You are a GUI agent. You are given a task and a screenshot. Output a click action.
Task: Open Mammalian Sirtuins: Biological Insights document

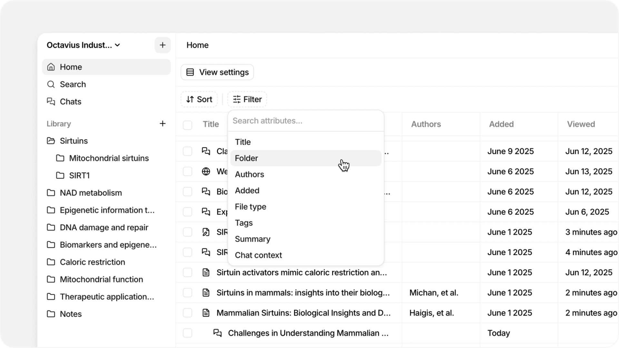click(303, 313)
